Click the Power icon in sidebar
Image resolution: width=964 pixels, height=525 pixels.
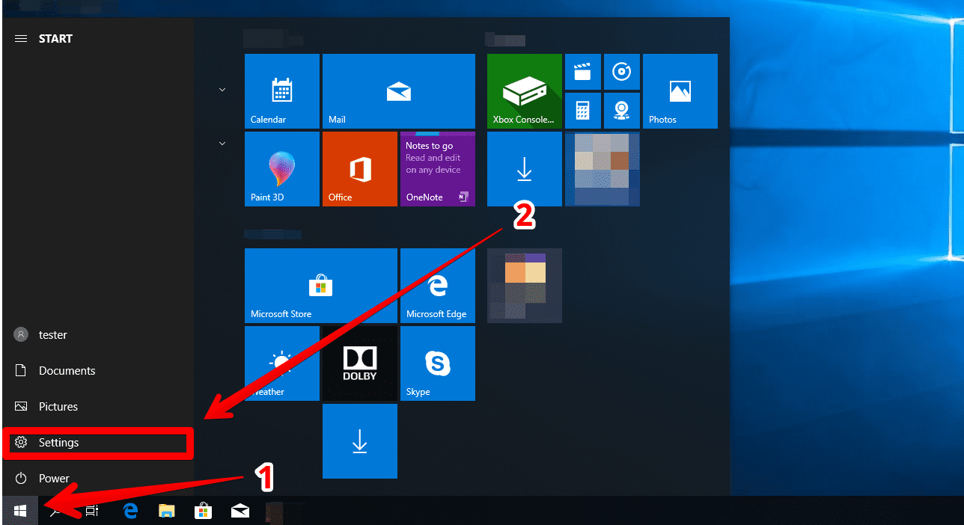pos(21,479)
